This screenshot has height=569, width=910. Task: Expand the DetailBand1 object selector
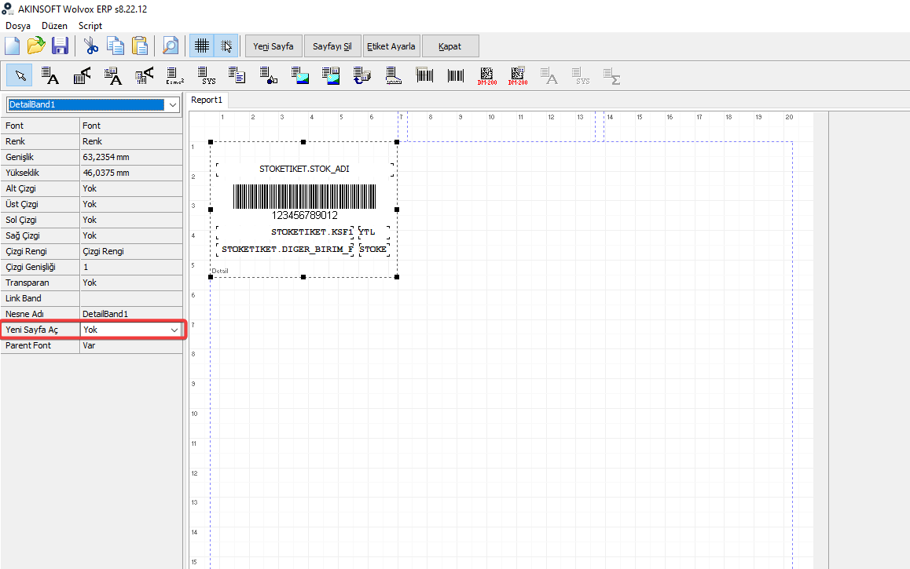click(172, 105)
